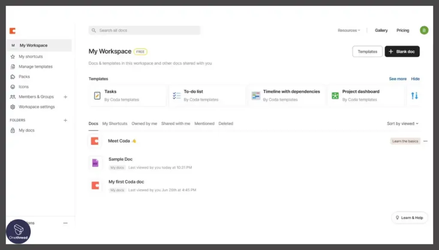Expand the Resources dropdown

(x=349, y=30)
